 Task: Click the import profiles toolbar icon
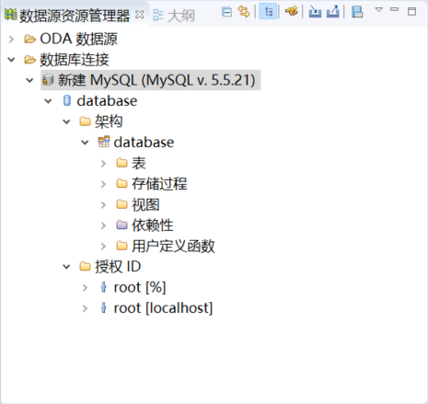pos(315,12)
